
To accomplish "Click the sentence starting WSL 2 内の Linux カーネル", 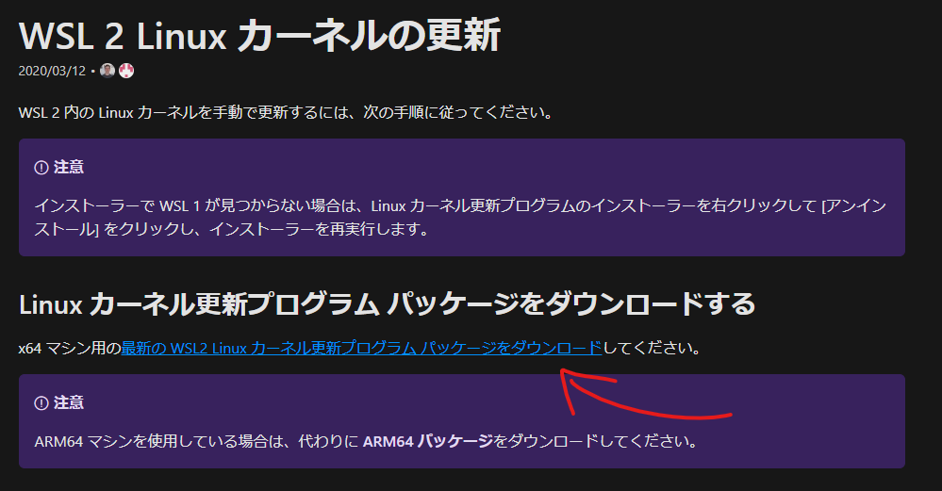I will 286,112.
